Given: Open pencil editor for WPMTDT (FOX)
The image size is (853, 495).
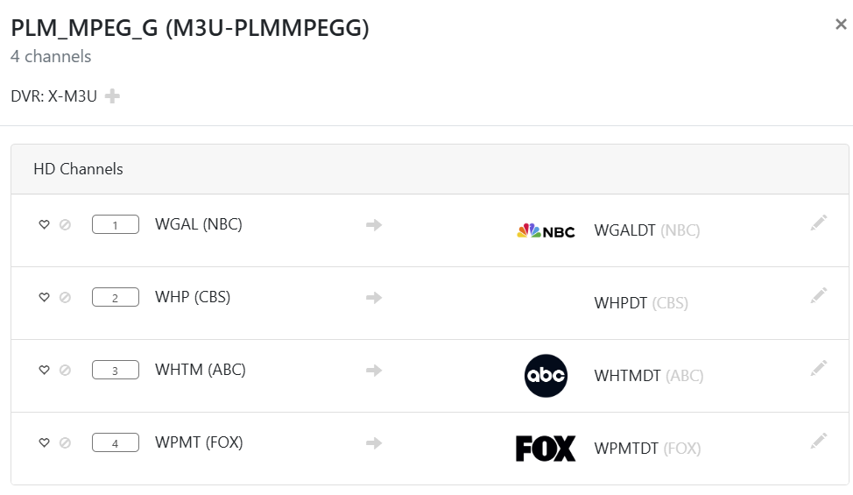Looking at the screenshot, I should coord(818,441).
